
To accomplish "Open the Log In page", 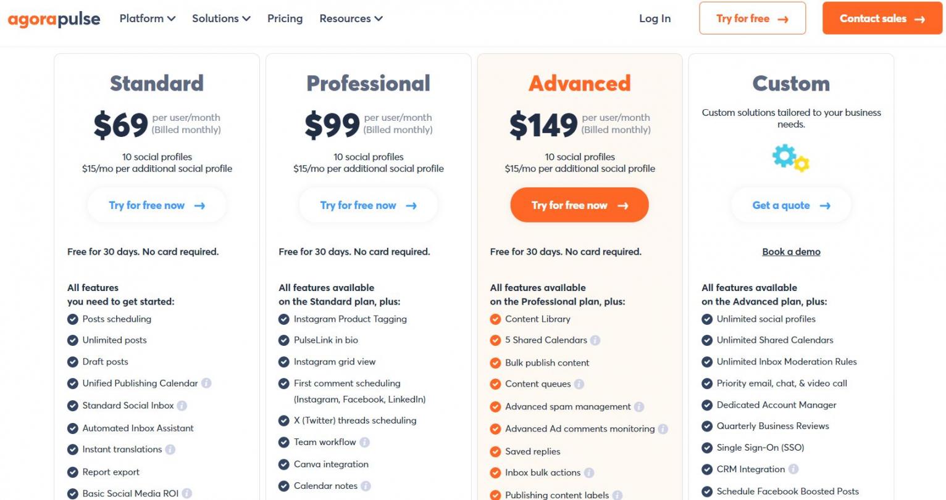I will 655,18.
